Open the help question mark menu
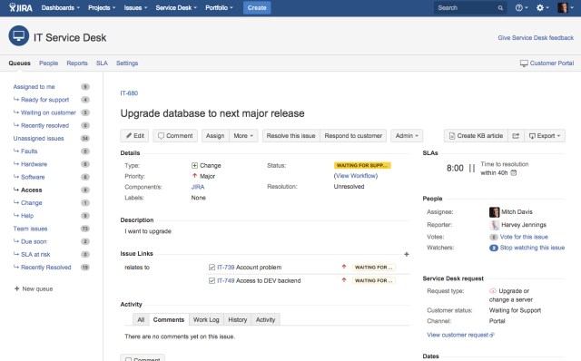Image resolution: width=581 pixels, height=361 pixels. click(x=521, y=8)
